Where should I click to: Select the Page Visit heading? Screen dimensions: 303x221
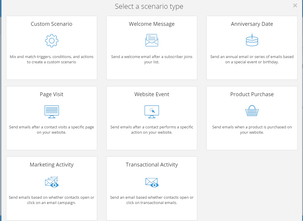[x=52, y=94]
